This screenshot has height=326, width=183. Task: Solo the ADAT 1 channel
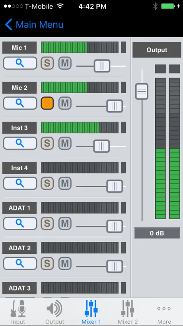tap(47, 224)
